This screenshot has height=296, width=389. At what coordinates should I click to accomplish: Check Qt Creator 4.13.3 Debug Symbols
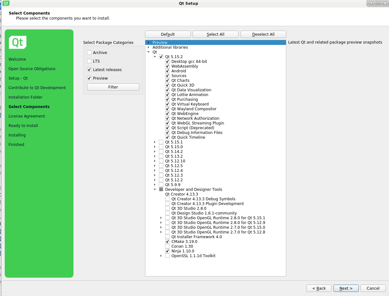(167, 199)
